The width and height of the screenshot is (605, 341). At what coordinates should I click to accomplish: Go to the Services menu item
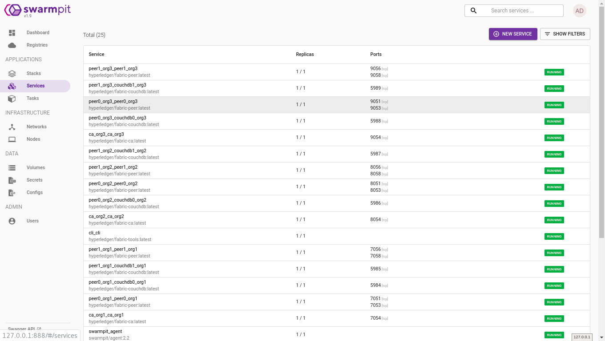point(36,86)
